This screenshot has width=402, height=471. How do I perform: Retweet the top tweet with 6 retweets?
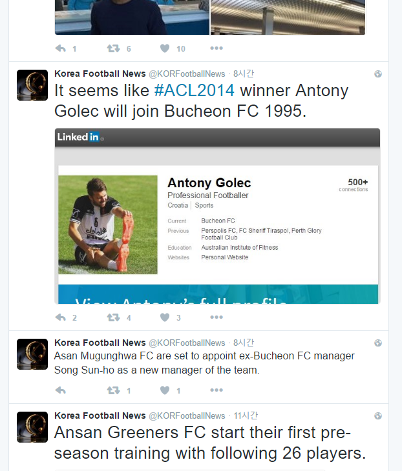tap(113, 48)
